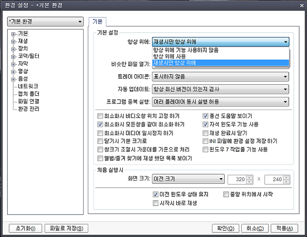The width and height of the screenshot is (307, 237).
Task: Select 네트워크 in the settings tree
Action: tap(28, 86)
